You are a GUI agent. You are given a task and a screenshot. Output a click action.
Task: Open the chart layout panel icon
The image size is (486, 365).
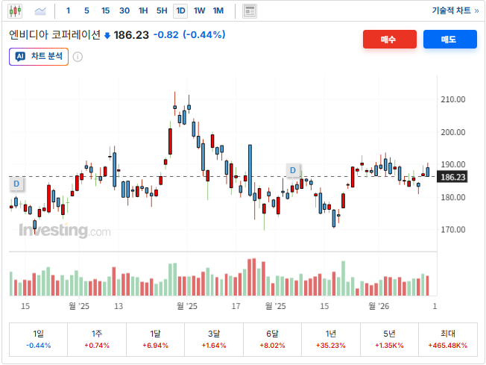250,11
